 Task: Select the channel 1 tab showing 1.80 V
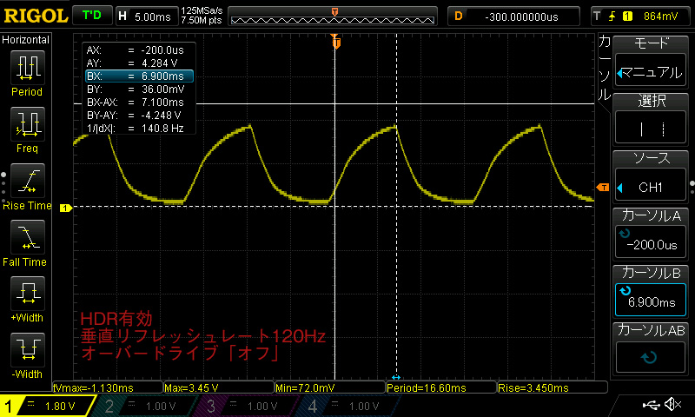pyautogui.click(x=48, y=406)
